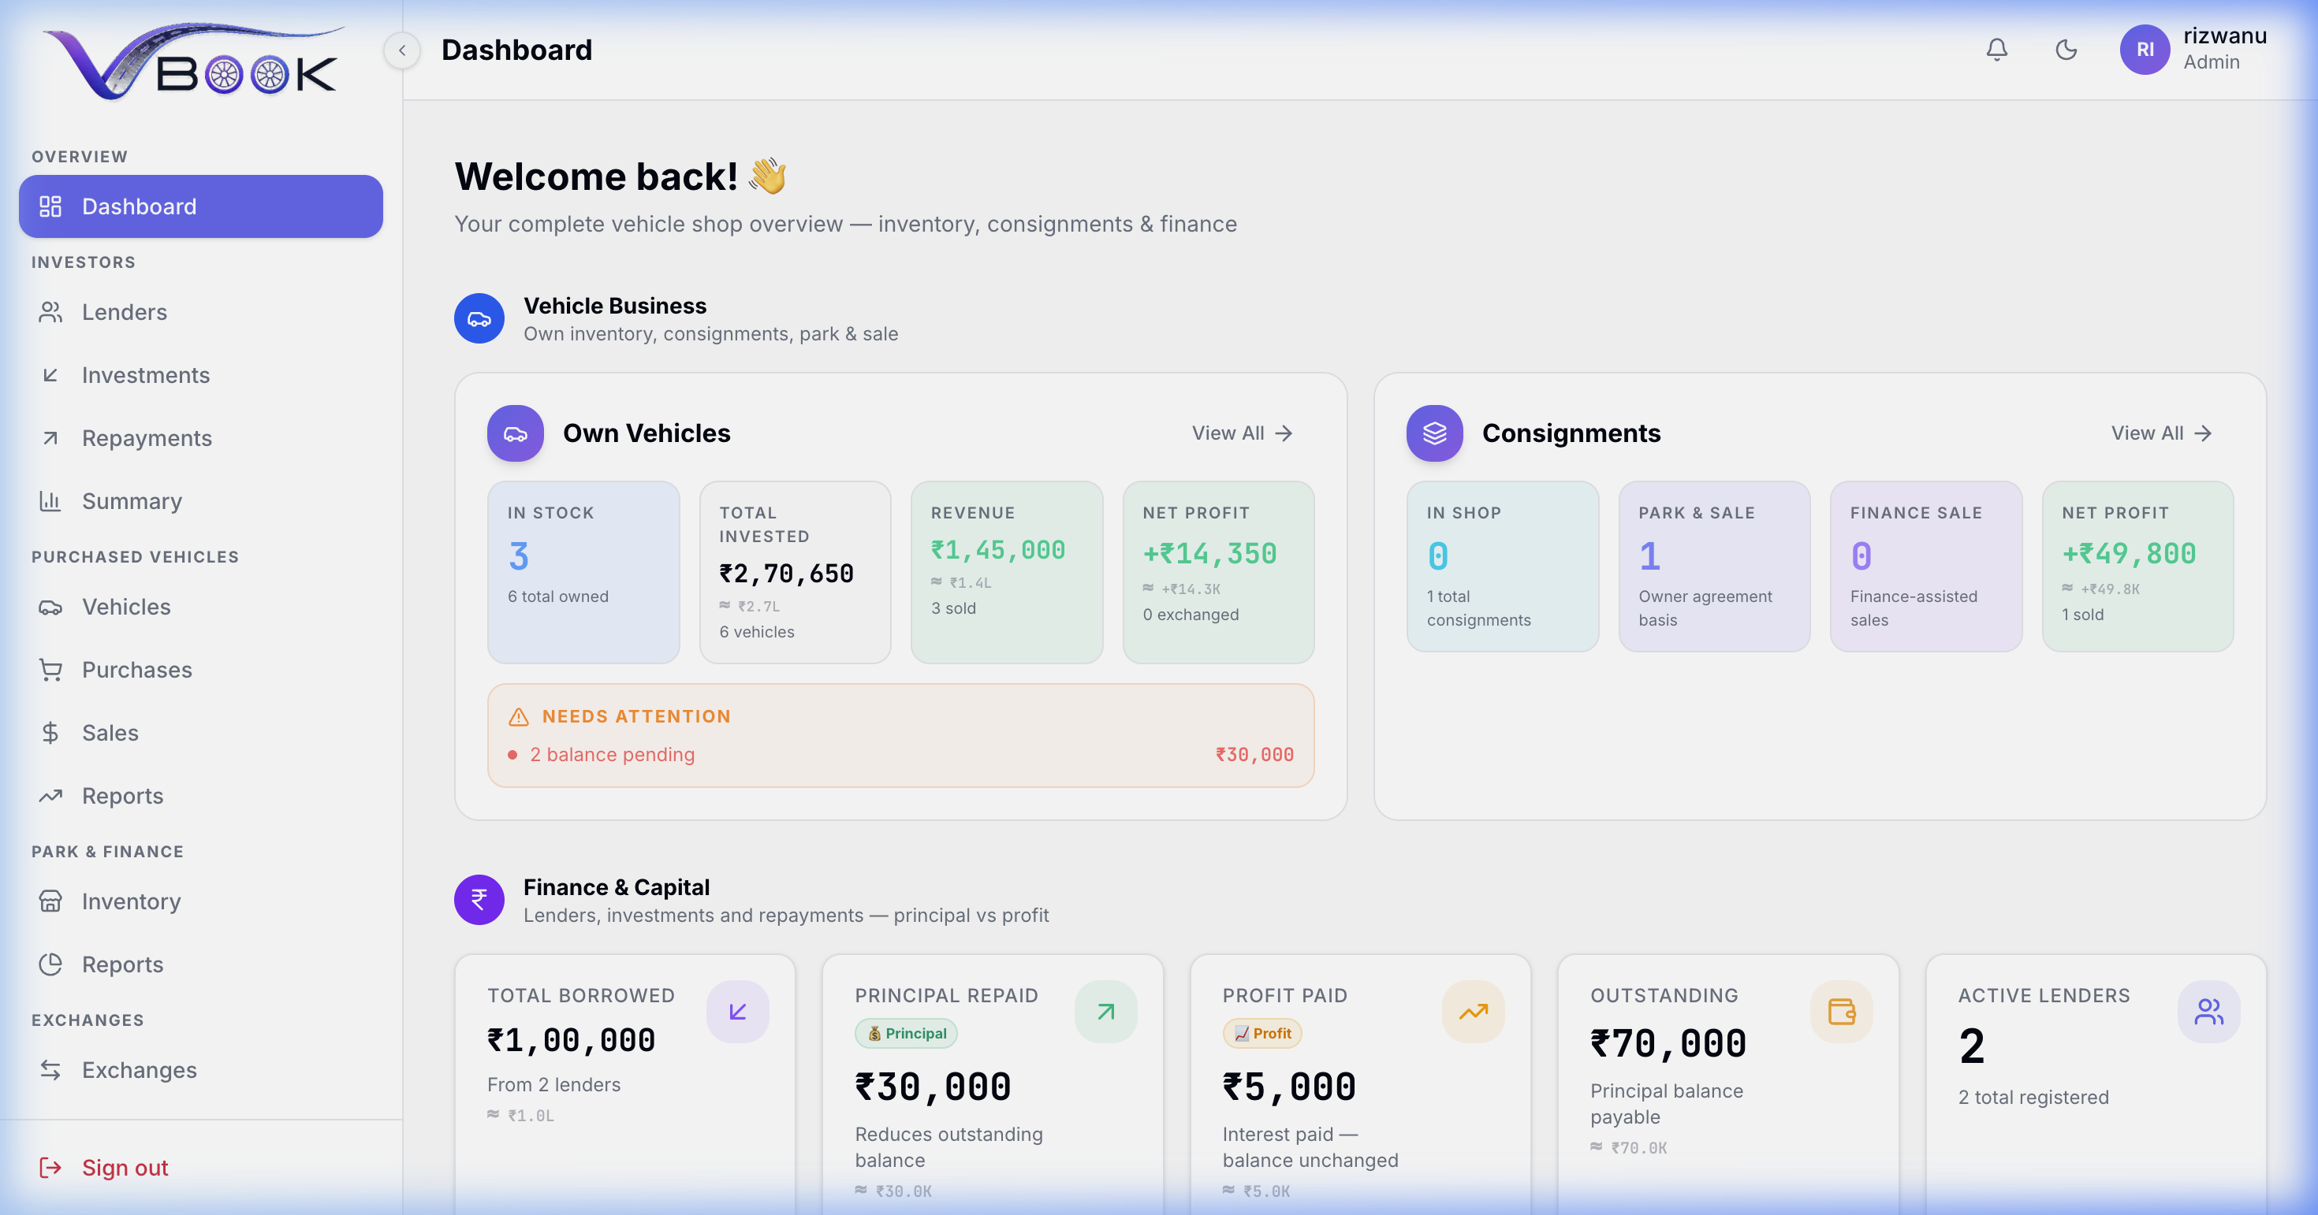Click the Summary bar chart icon
Image resolution: width=2318 pixels, height=1215 pixels.
coord(50,501)
